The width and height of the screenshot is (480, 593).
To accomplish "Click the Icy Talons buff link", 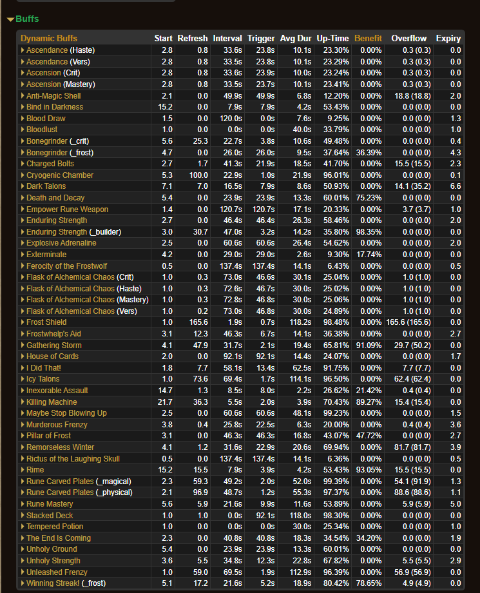I will pos(43,379).
